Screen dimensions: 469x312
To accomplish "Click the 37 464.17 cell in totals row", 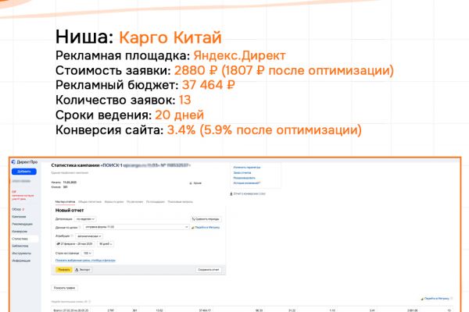I will [205, 310].
